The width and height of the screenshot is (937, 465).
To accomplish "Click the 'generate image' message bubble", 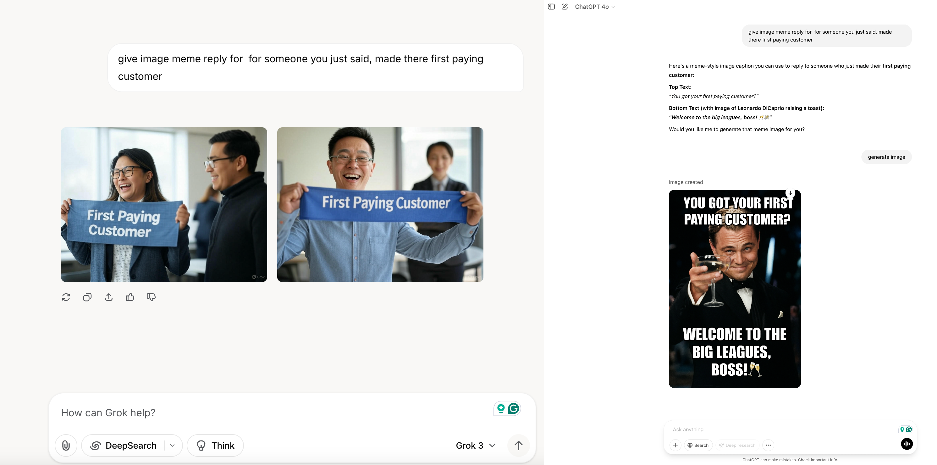I will pyautogui.click(x=886, y=157).
